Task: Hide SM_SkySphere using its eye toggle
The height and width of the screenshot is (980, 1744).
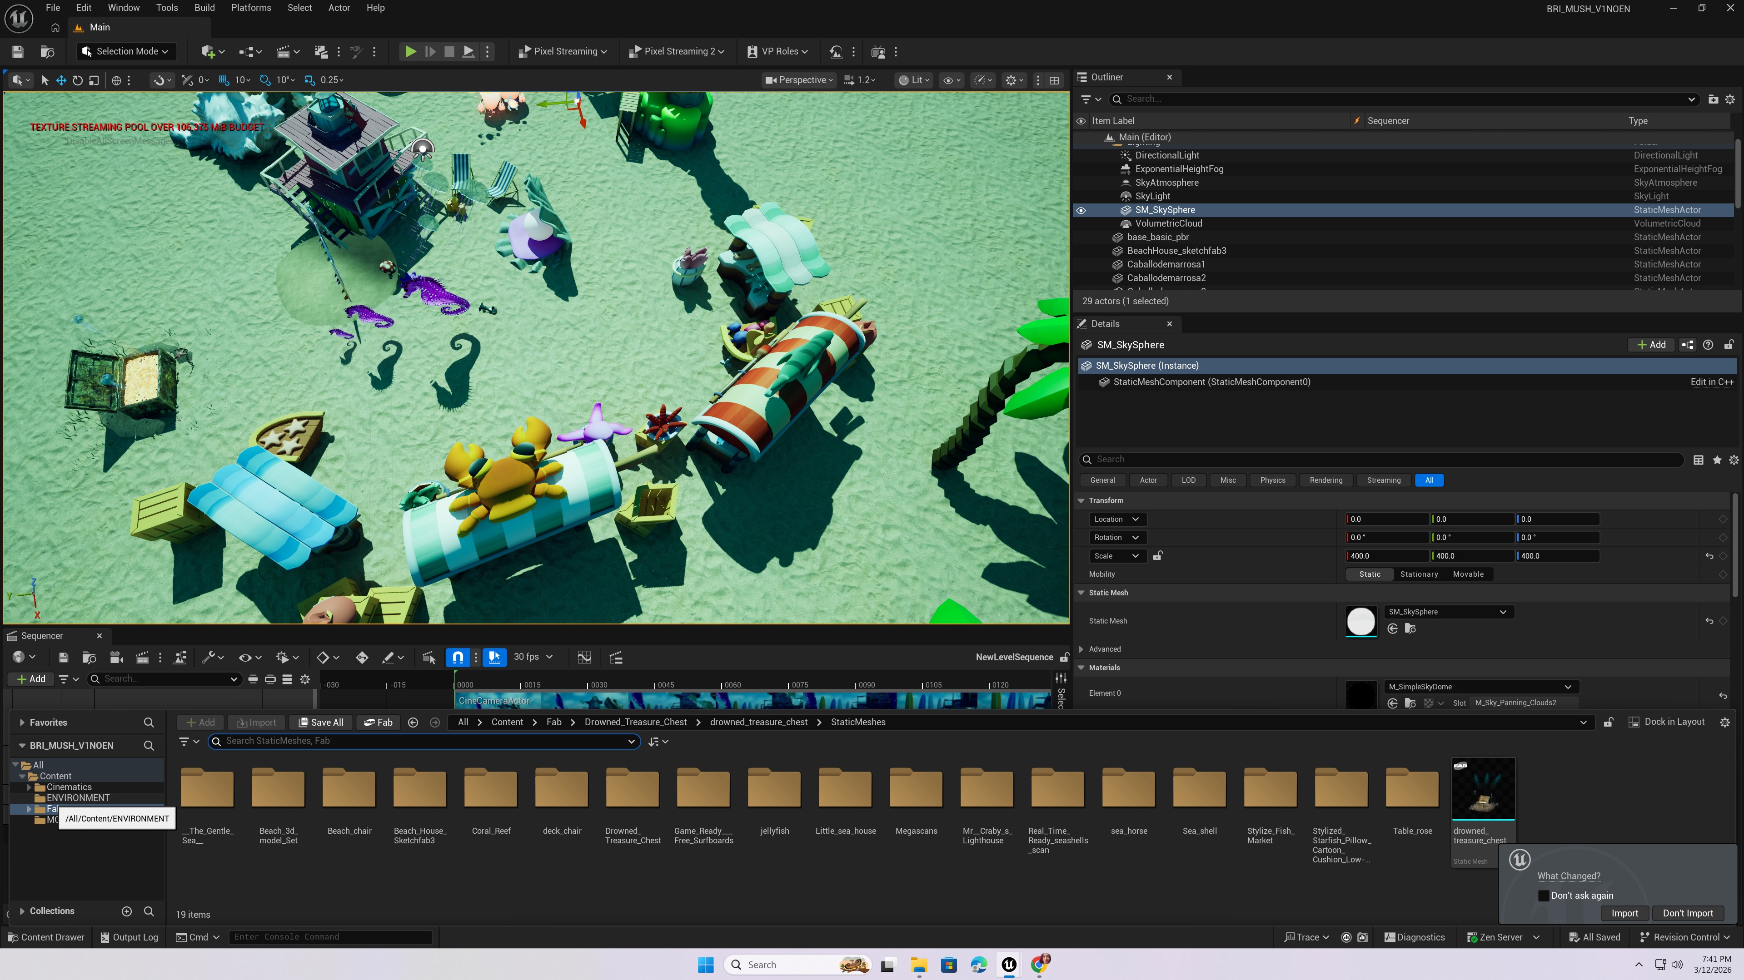Action: pyautogui.click(x=1081, y=210)
